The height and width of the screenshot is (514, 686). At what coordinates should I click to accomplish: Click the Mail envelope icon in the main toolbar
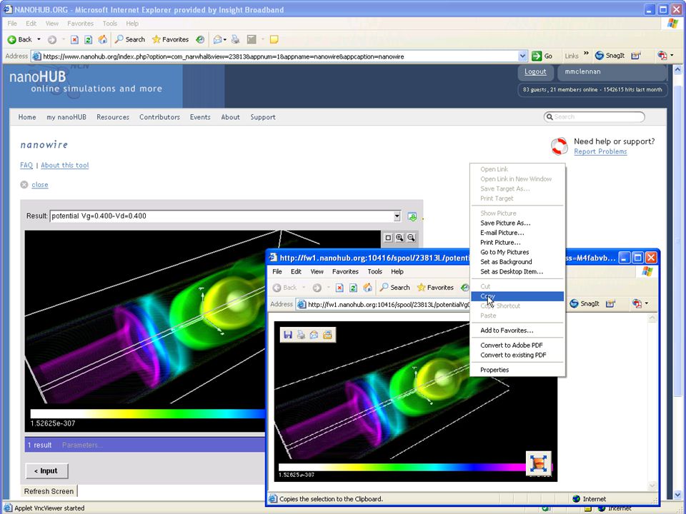pyautogui.click(x=217, y=40)
